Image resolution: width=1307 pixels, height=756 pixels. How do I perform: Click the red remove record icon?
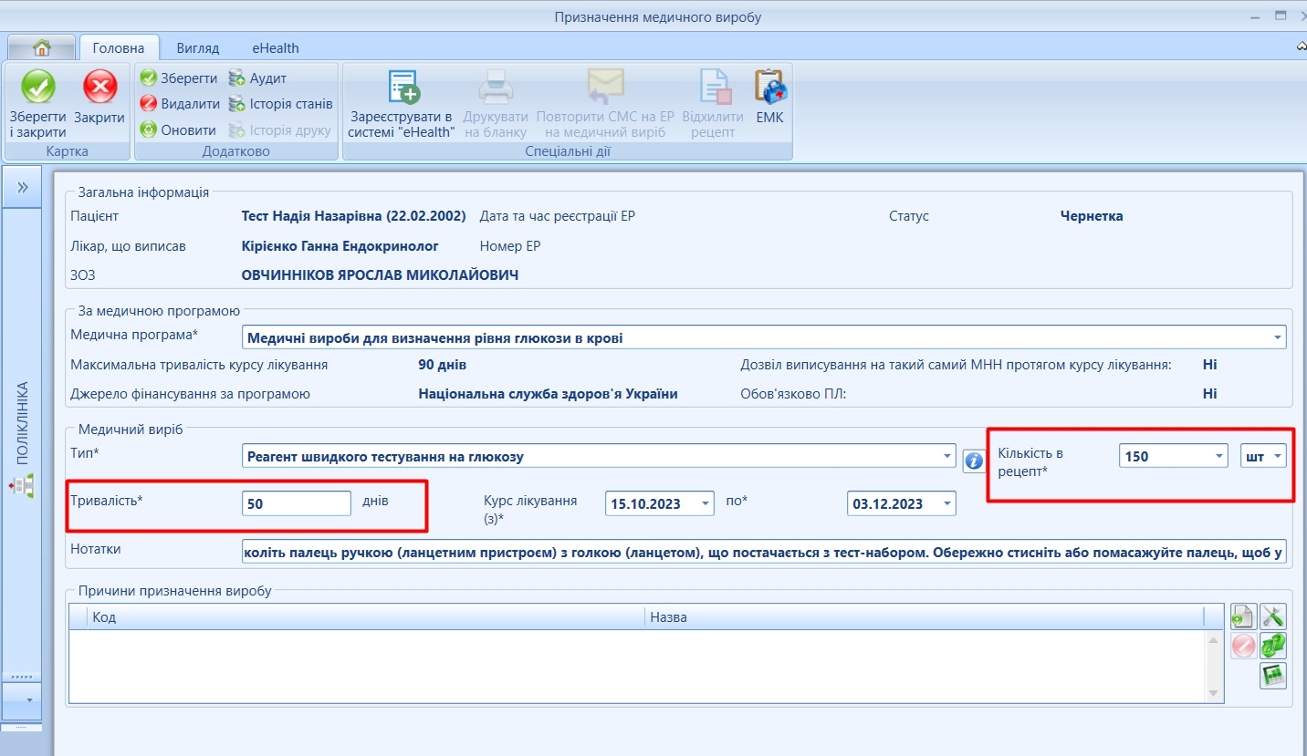[x=1243, y=647]
